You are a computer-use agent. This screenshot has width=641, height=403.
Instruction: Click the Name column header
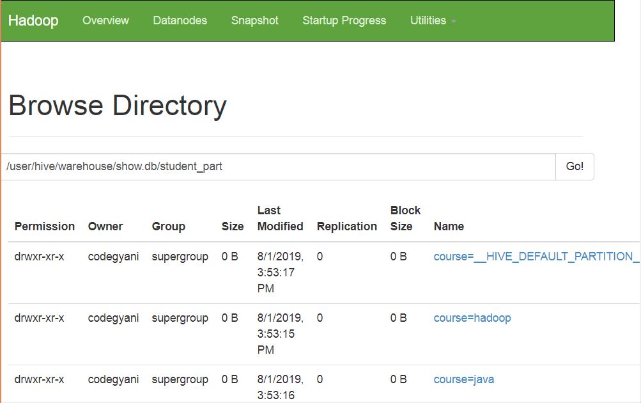(x=449, y=226)
